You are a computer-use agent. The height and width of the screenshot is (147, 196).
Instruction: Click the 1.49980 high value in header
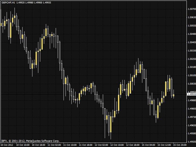29,2
